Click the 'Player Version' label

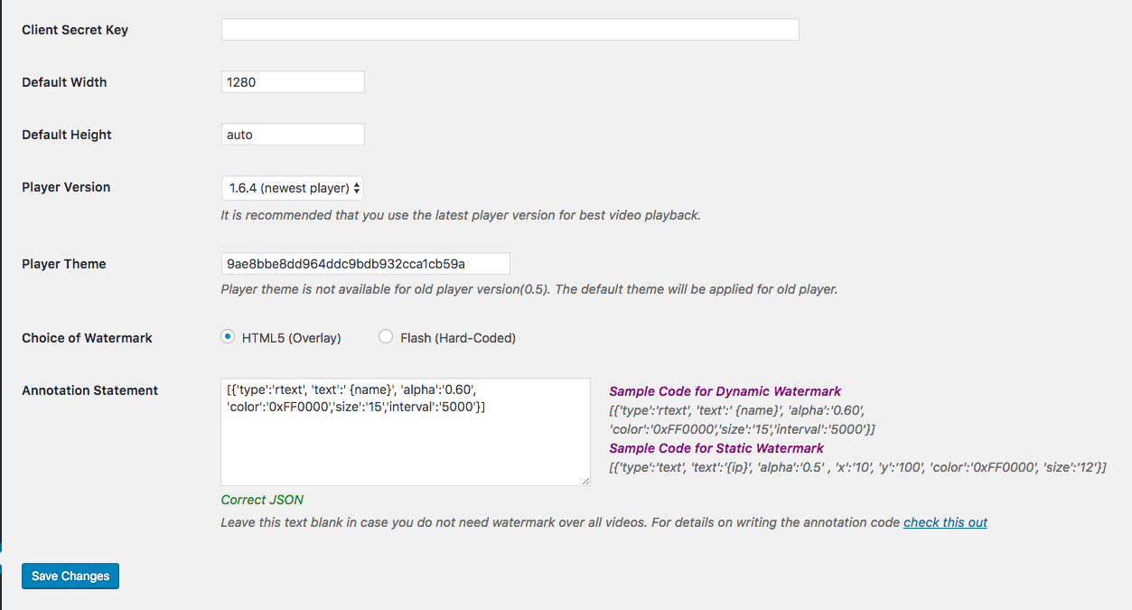pos(66,187)
